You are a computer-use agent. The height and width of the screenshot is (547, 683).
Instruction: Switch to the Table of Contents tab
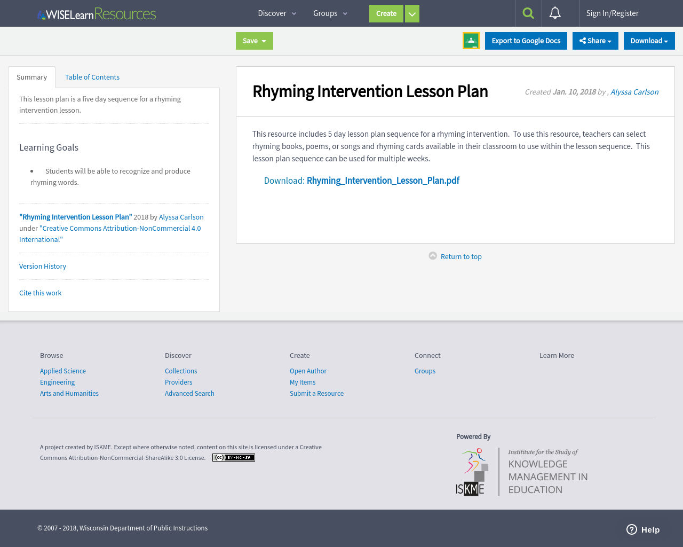(x=92, y=76)
